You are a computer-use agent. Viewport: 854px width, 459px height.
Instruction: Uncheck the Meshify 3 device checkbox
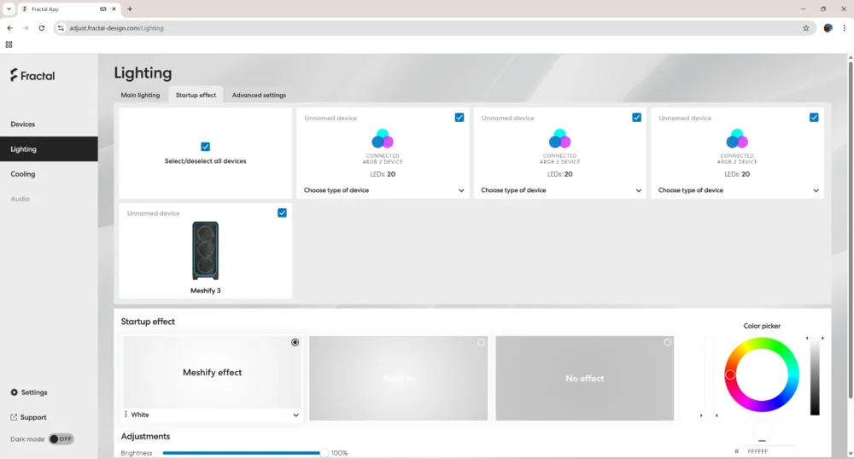point(282,212)
